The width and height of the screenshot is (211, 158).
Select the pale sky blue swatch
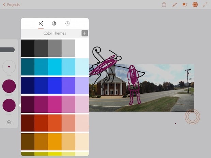(x=82, y=67)
